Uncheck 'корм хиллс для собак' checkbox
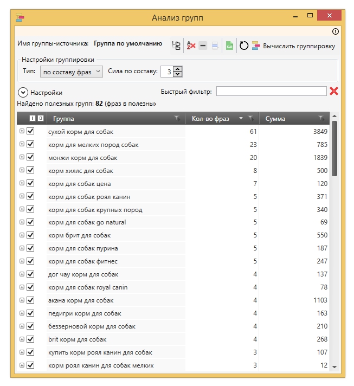354x386 pixels. (x=30, y=170)
